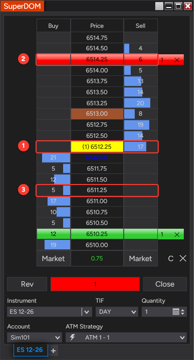
Task: Click the 6513.75 price cell
Action: click(97, 81)
